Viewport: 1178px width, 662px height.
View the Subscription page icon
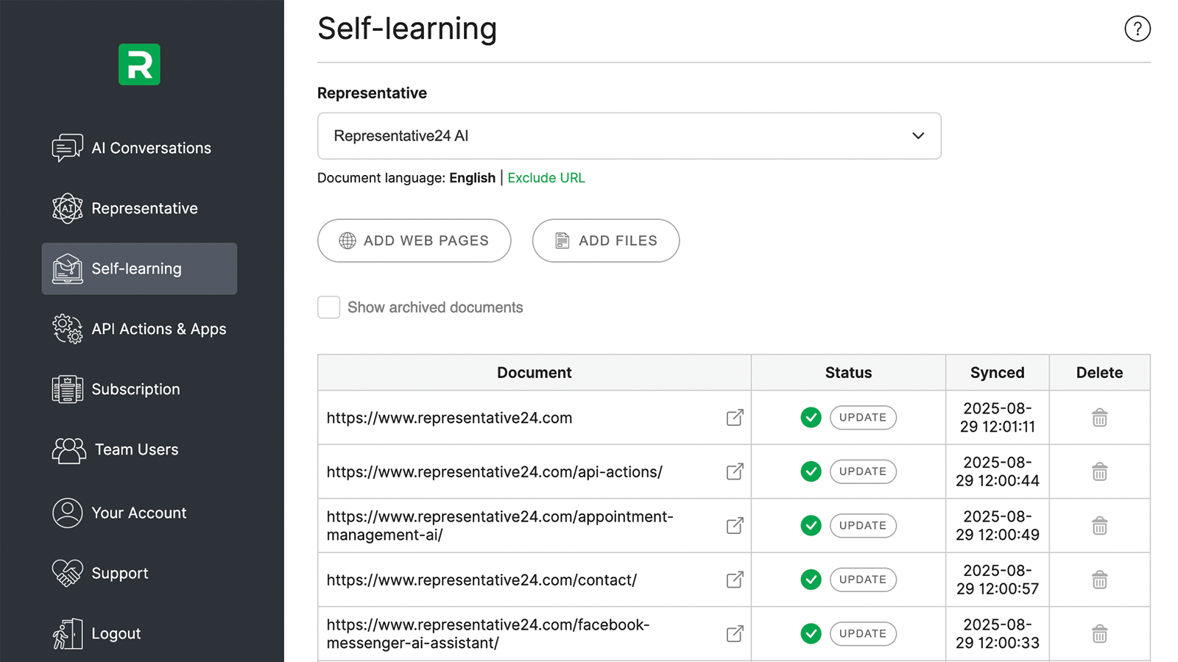click(x=67, y=389)
